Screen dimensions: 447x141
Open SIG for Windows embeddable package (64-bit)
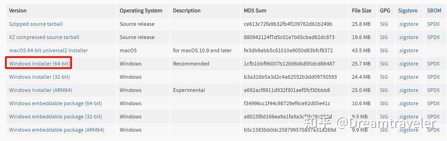point(384,104)
